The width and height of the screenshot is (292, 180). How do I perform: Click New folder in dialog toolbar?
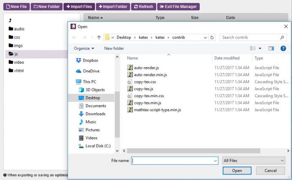tap(114, 49)
